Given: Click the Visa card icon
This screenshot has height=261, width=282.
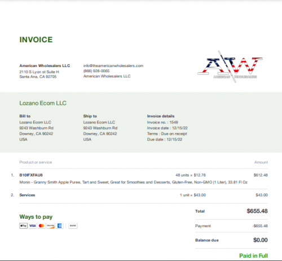Looking at the screenshot, I should (33, 225).
